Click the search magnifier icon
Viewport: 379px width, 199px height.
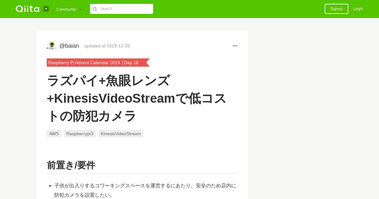[x=95, y=9]
